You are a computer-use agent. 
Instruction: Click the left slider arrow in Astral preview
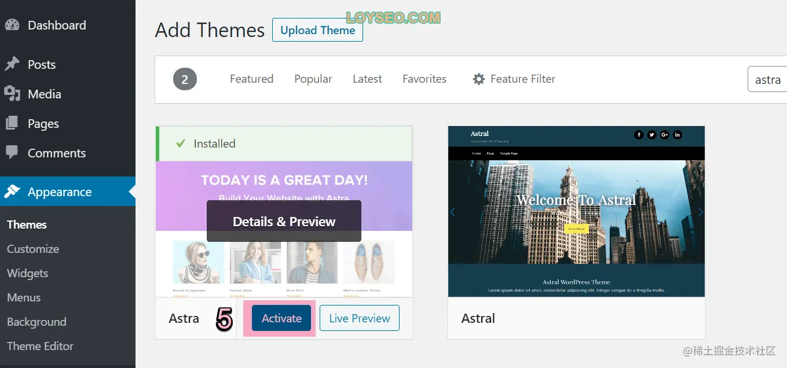453,212
